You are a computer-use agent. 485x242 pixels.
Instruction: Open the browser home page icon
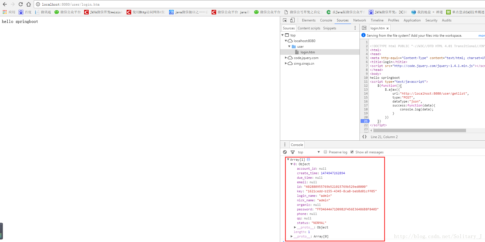click(29, 4)
